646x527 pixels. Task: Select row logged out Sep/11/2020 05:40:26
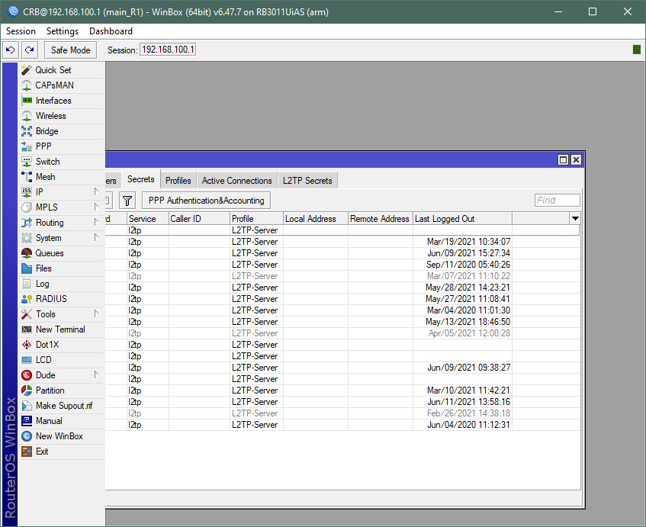point(342,265)
